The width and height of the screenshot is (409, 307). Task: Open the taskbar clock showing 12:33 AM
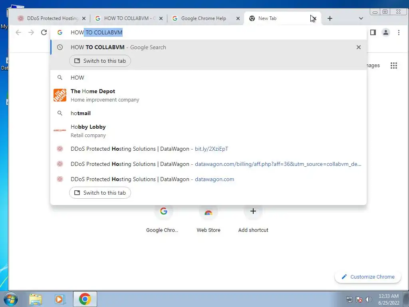(389, 299)
